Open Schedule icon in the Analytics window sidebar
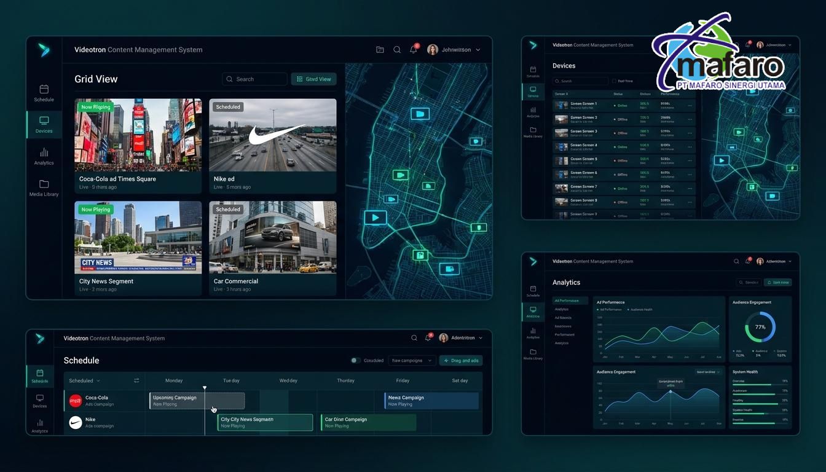826x472 pixels. click(533, 289)
